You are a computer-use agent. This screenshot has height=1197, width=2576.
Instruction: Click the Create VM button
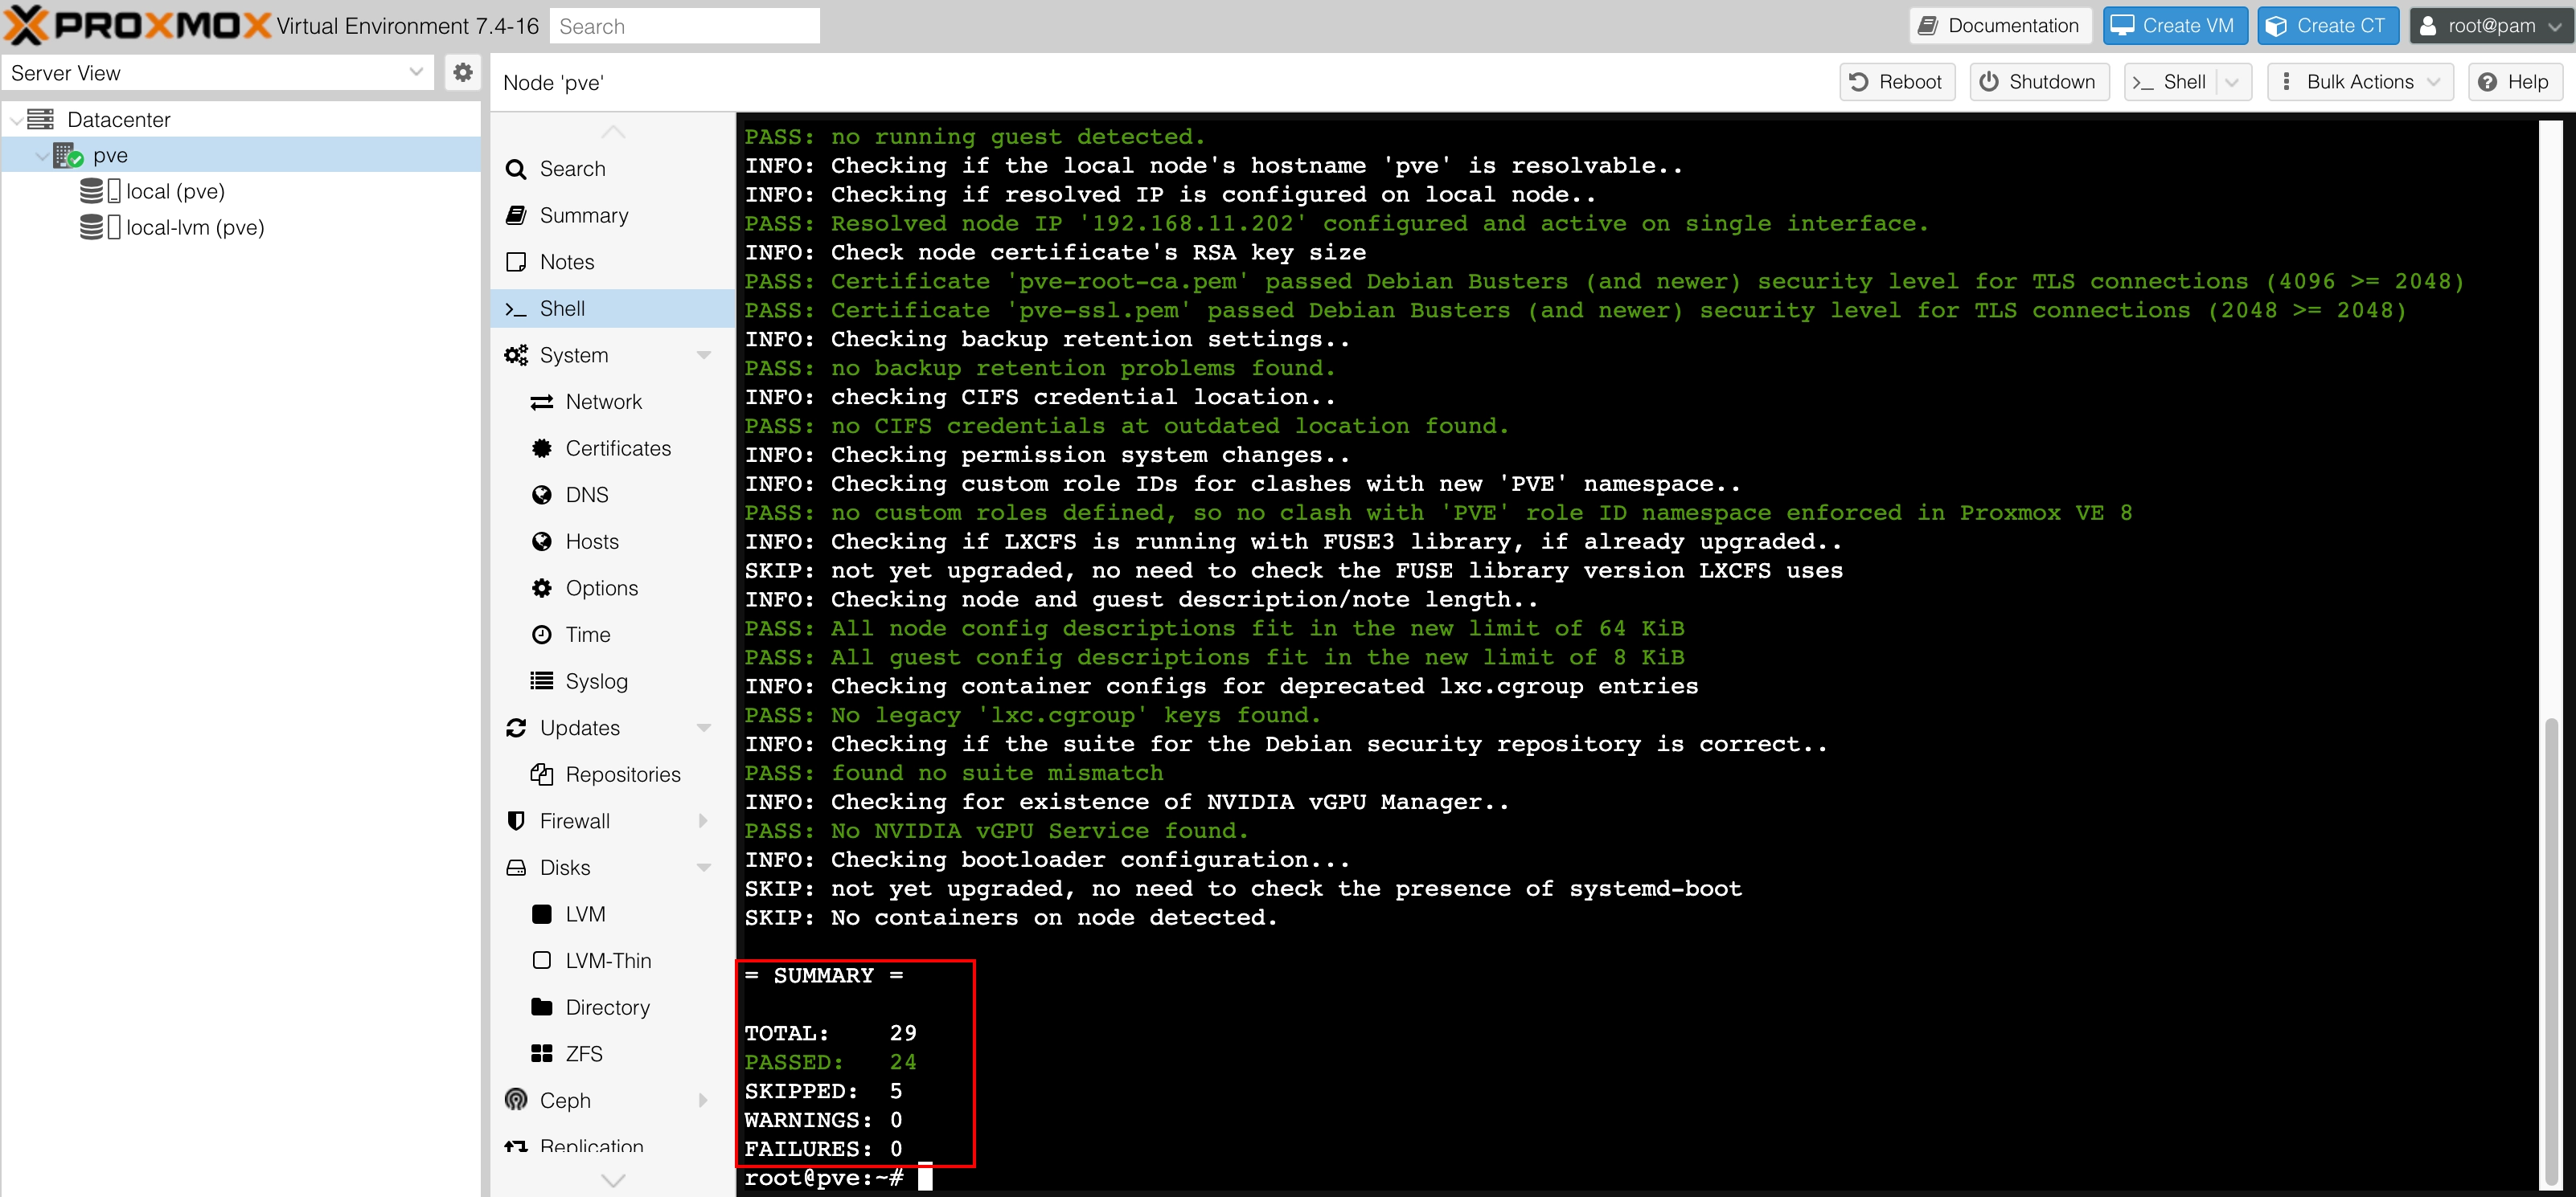tap(2170, 25)
